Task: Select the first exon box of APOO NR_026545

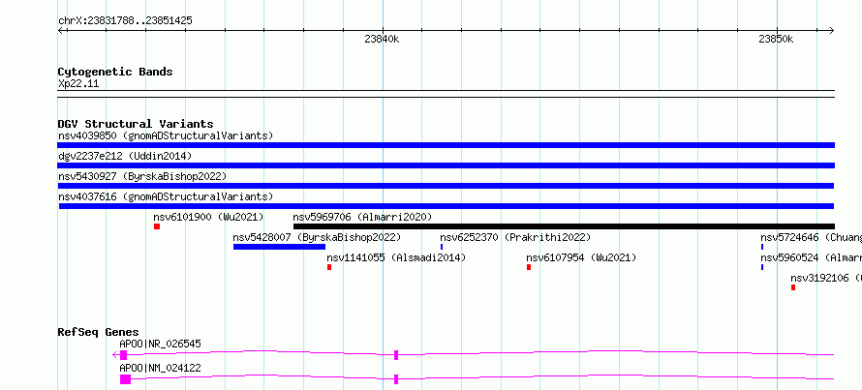Action: 123,355
